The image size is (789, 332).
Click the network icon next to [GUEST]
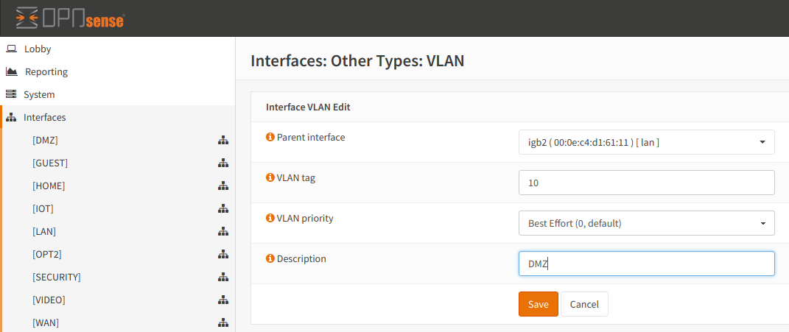pos(222,163)
